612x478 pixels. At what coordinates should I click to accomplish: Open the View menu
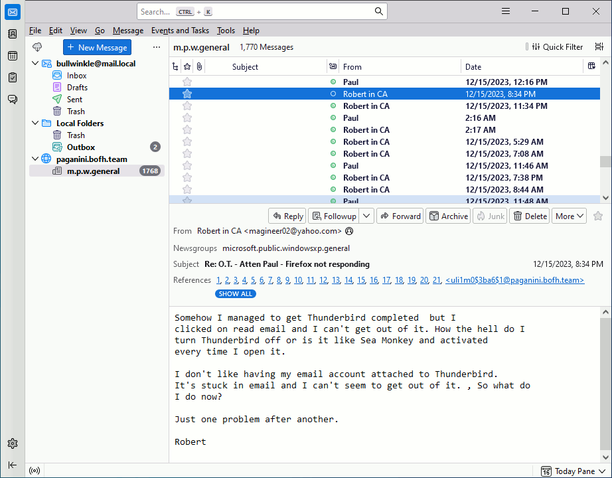click(78, 31)
